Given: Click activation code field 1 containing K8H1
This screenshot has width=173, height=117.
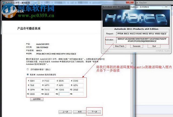Looking at the screenshot, I should click(35, 81).
